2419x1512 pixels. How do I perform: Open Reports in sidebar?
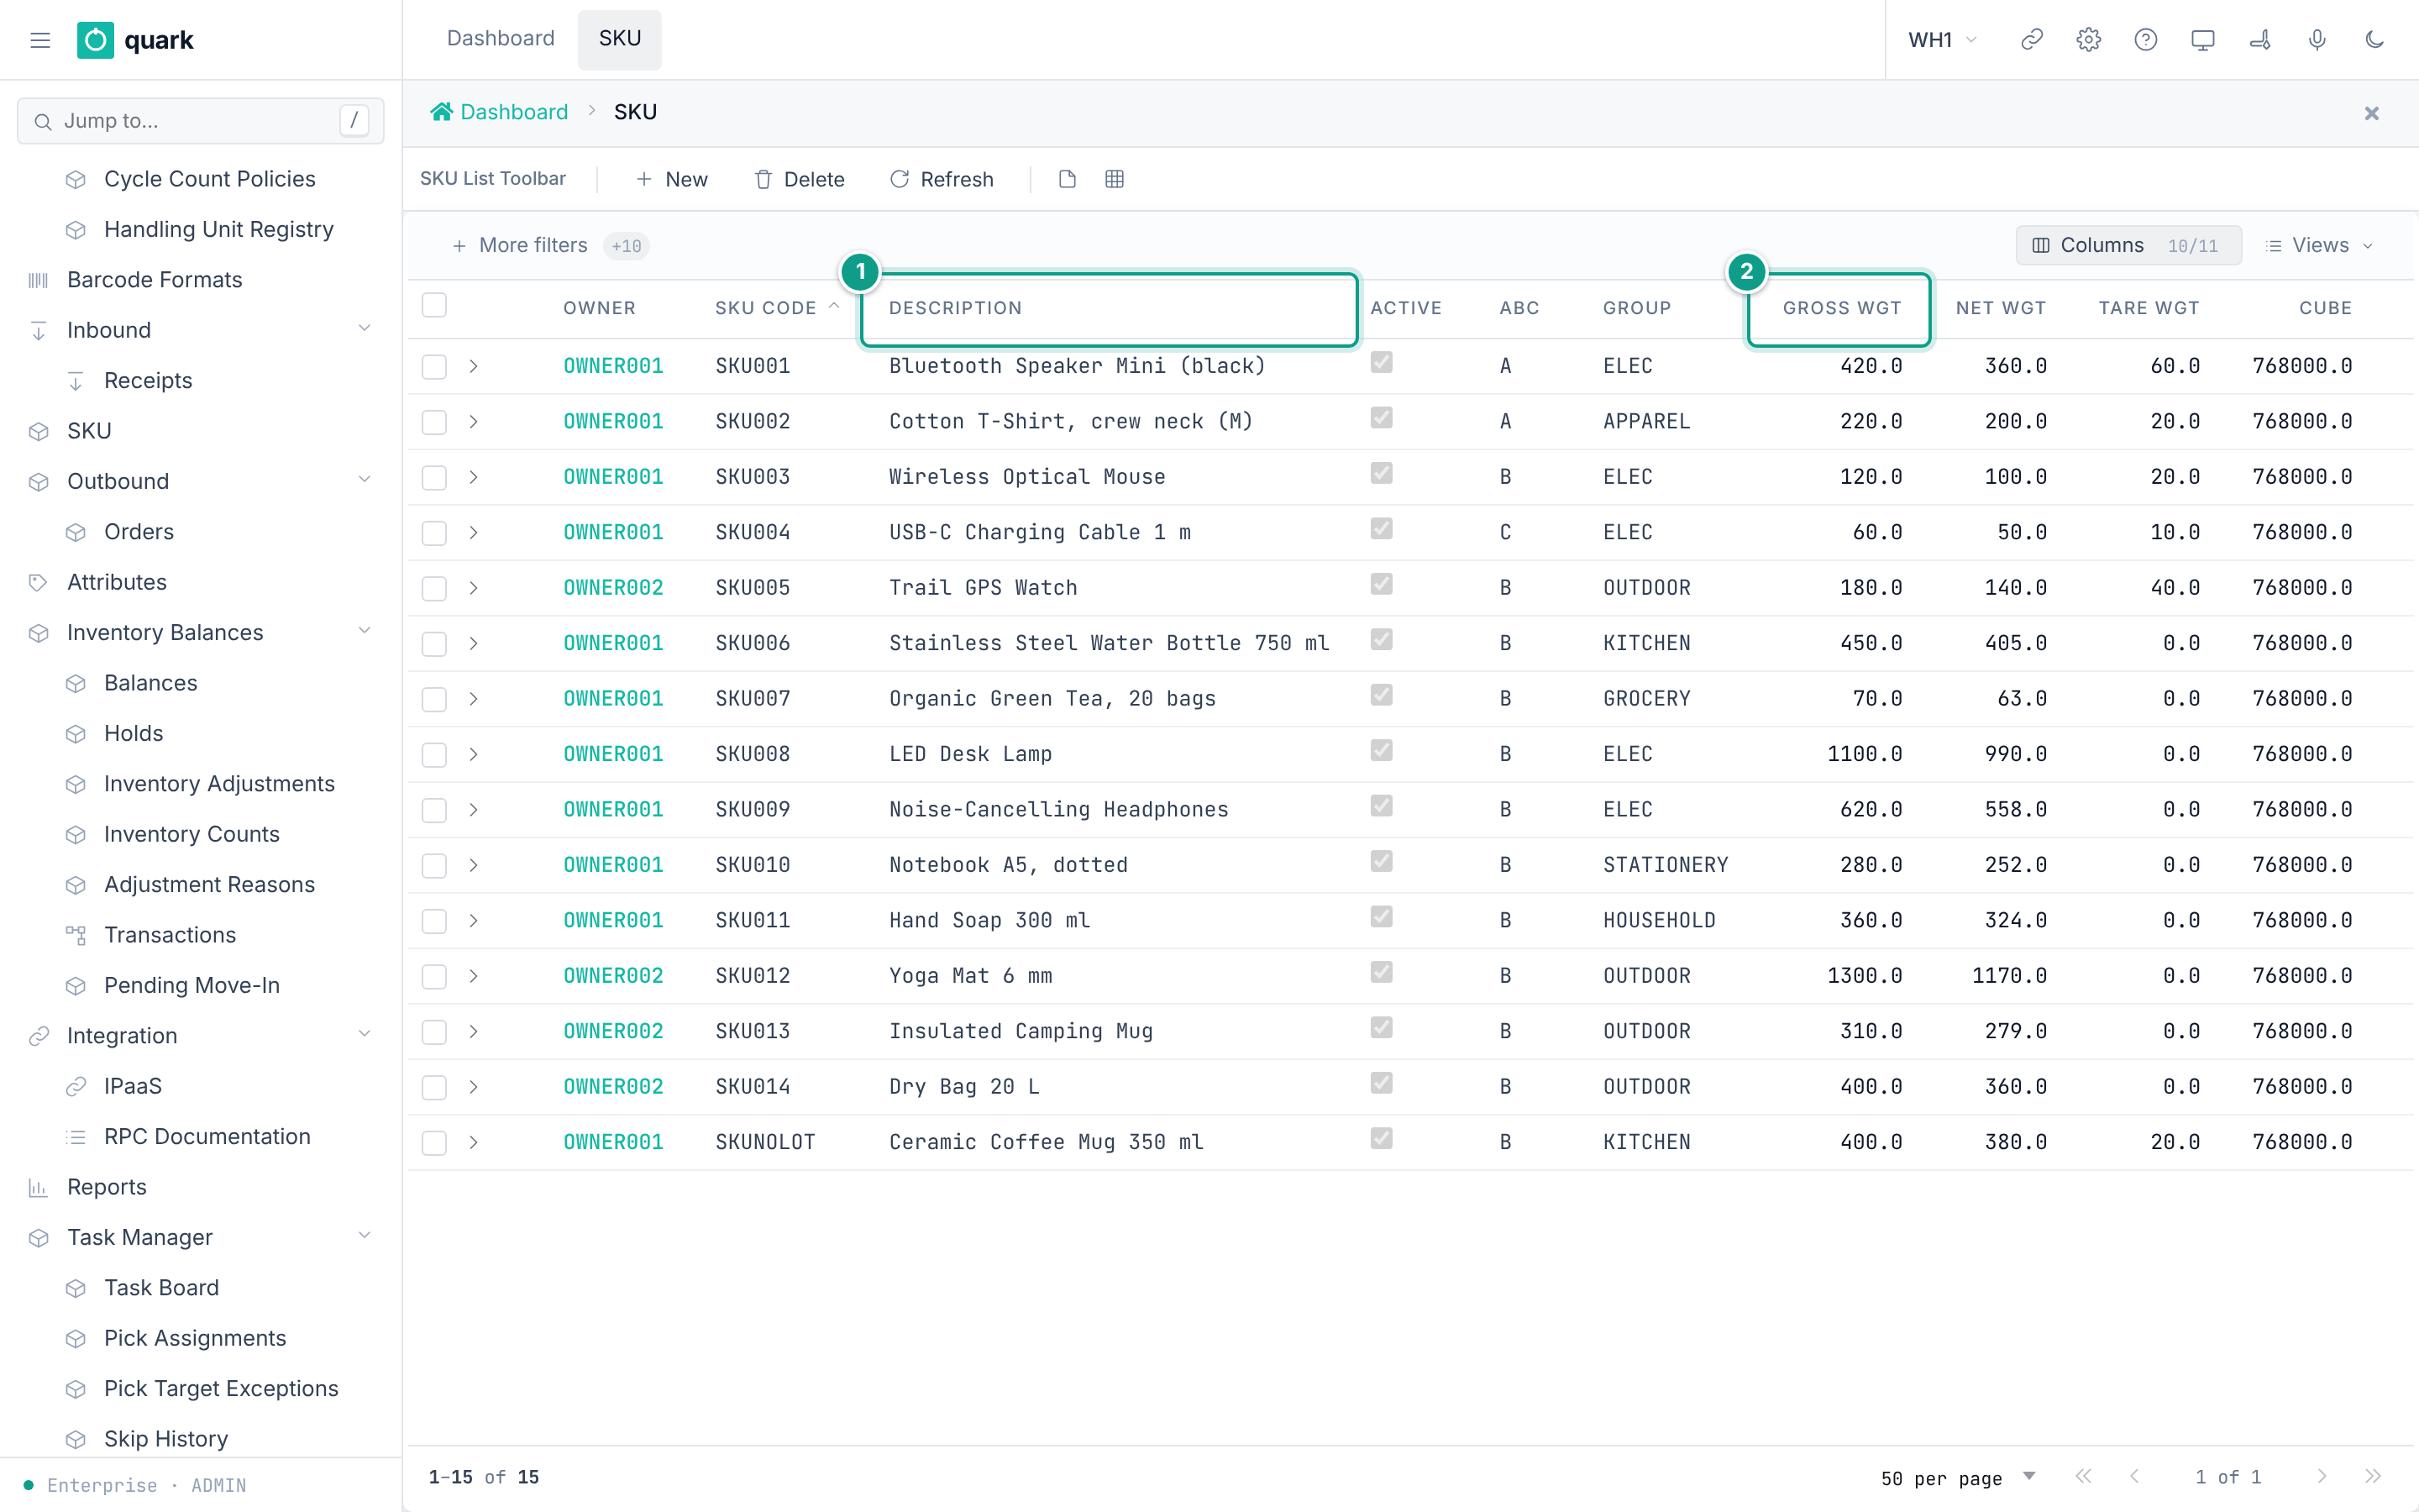click(x=107, y=1187)
